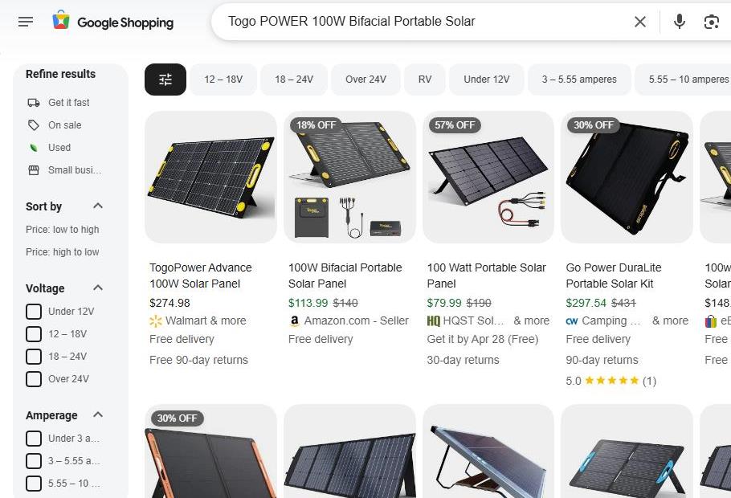
Task: Click the Go Power DuraLite product image
Action: (x=627, y=177)
